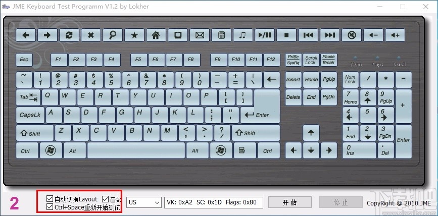
Task: Open the US layout dropdown
Action: (x=144, y=202)
